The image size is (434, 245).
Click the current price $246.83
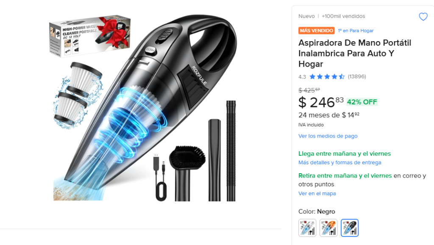coord(321,102)
